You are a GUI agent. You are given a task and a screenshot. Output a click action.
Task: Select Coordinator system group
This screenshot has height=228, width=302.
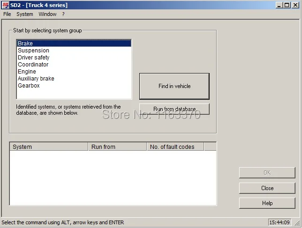point(74,65)
